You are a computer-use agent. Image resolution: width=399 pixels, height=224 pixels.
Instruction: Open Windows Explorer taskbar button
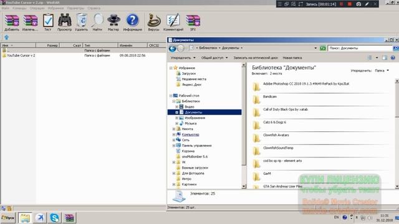(25, 218)
